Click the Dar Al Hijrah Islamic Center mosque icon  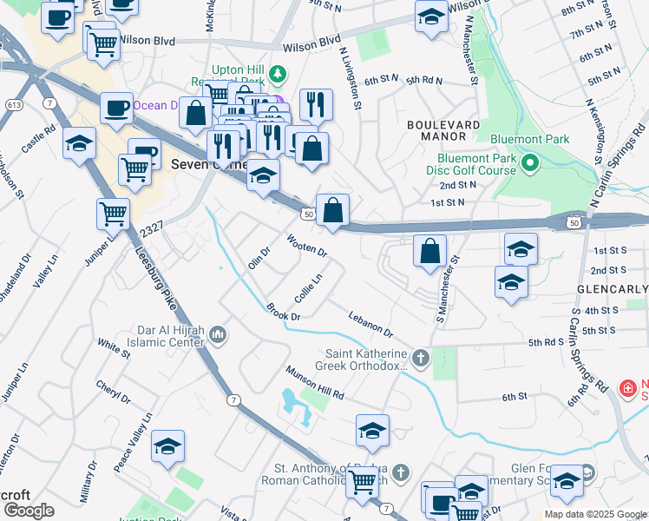pyautogui.click(x=218, y=334)
